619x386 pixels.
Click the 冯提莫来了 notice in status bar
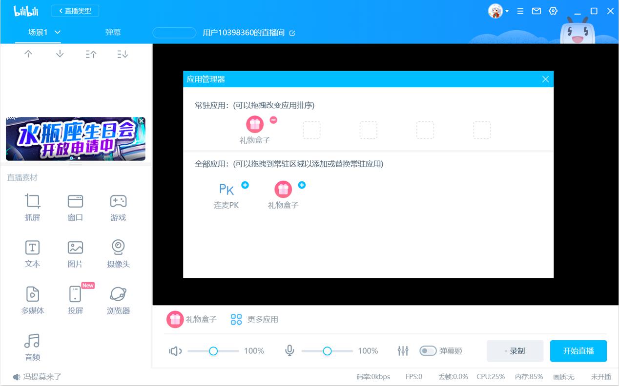coord(37,377)
